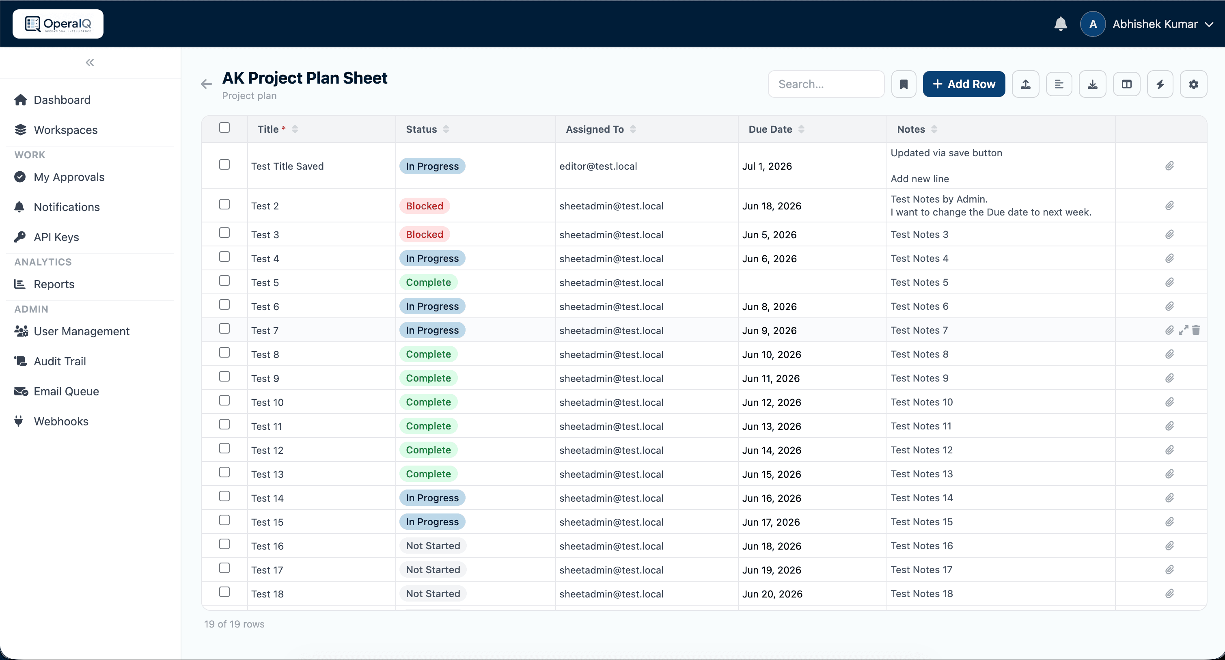
Task: Click the upload icon button
Action: pyautogui.click(x=1025, y=84)
